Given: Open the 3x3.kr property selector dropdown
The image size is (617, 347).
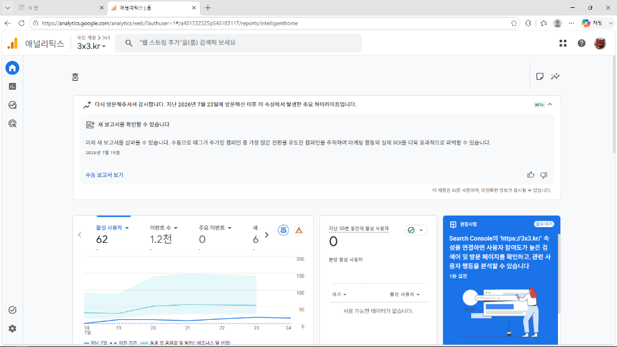Looking at the screenshot, I should (92, 46).
